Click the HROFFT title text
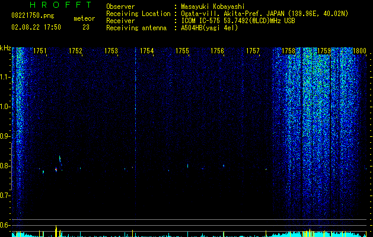 click(x=61, y=5)
